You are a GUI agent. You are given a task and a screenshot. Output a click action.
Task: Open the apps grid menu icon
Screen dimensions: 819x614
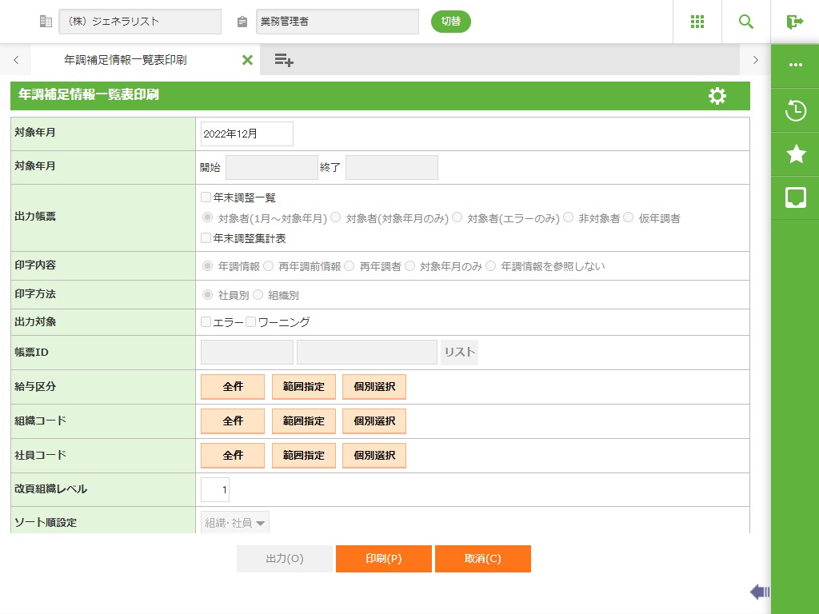697,22
